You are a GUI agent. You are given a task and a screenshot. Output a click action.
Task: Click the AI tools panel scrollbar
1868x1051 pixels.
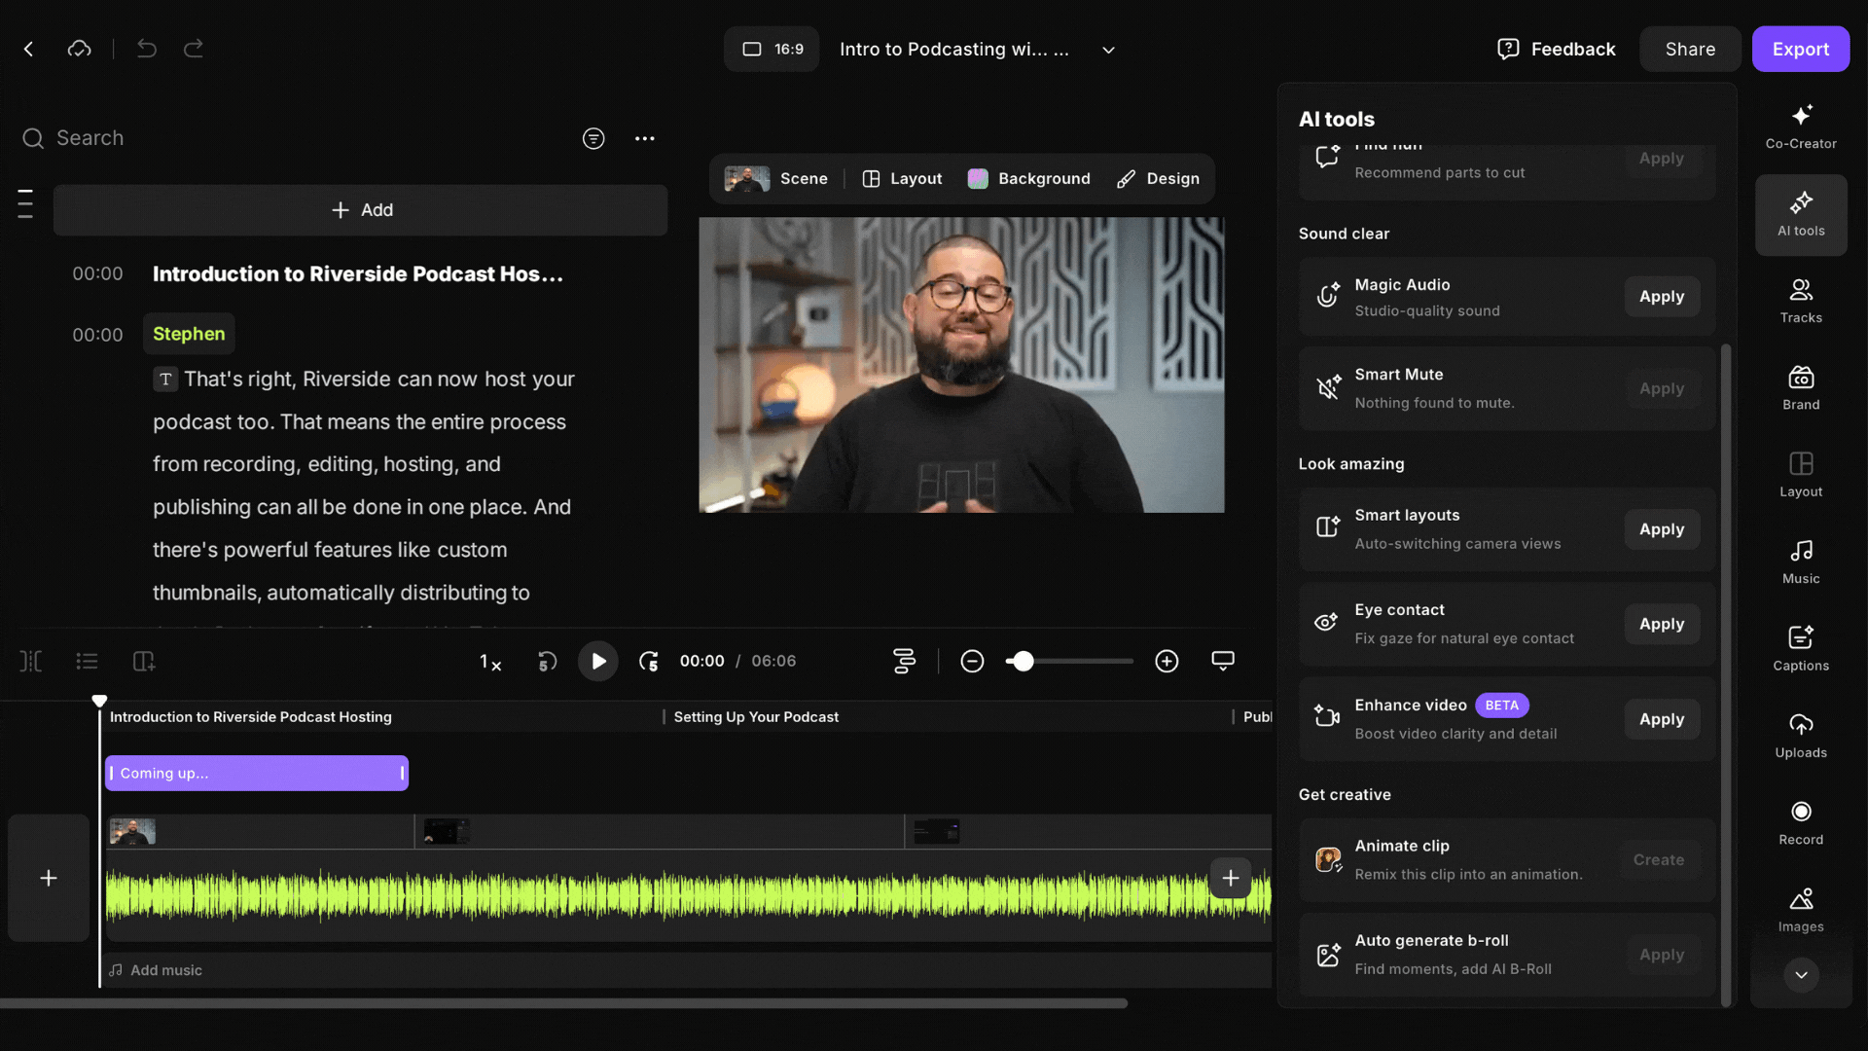1727,675
